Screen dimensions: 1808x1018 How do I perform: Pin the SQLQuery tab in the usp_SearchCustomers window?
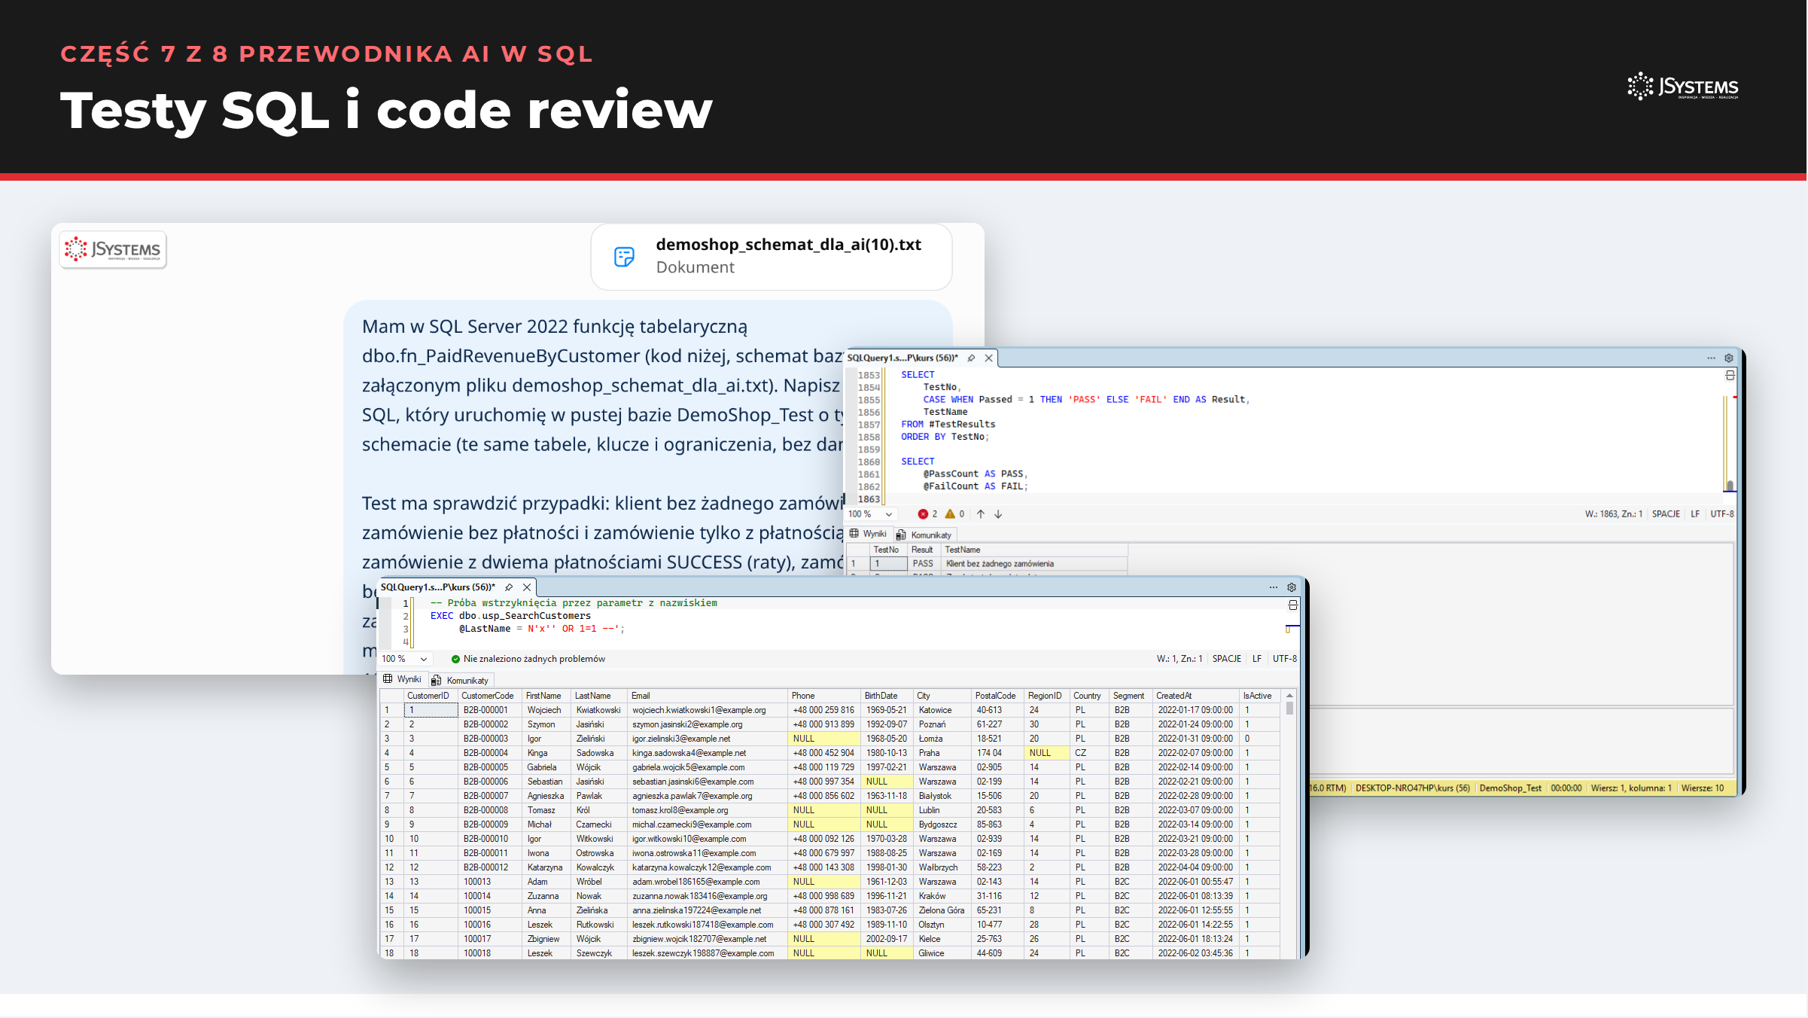509,587
